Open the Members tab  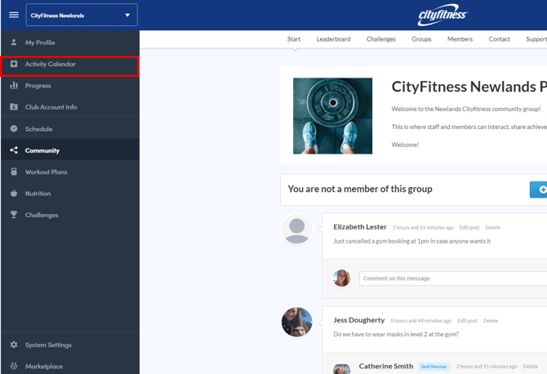[460, 39]
